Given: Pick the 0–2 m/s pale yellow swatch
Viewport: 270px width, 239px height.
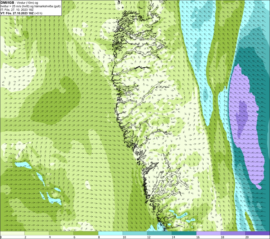Looking at the screenshot, I should (12, 233).
